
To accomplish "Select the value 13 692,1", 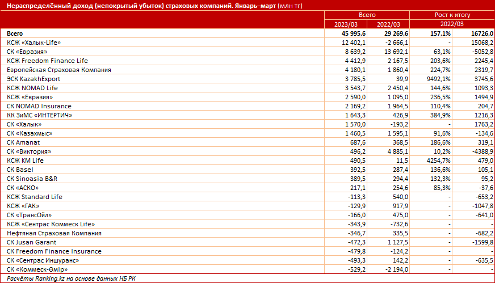I will tap(396, 52).
